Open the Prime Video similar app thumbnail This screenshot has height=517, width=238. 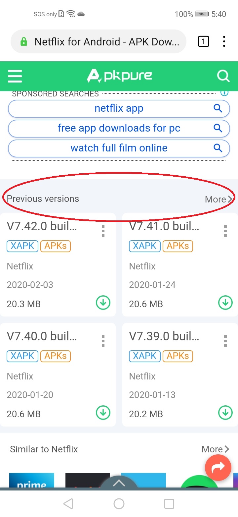pyautogui.click(x=32, y=481)
